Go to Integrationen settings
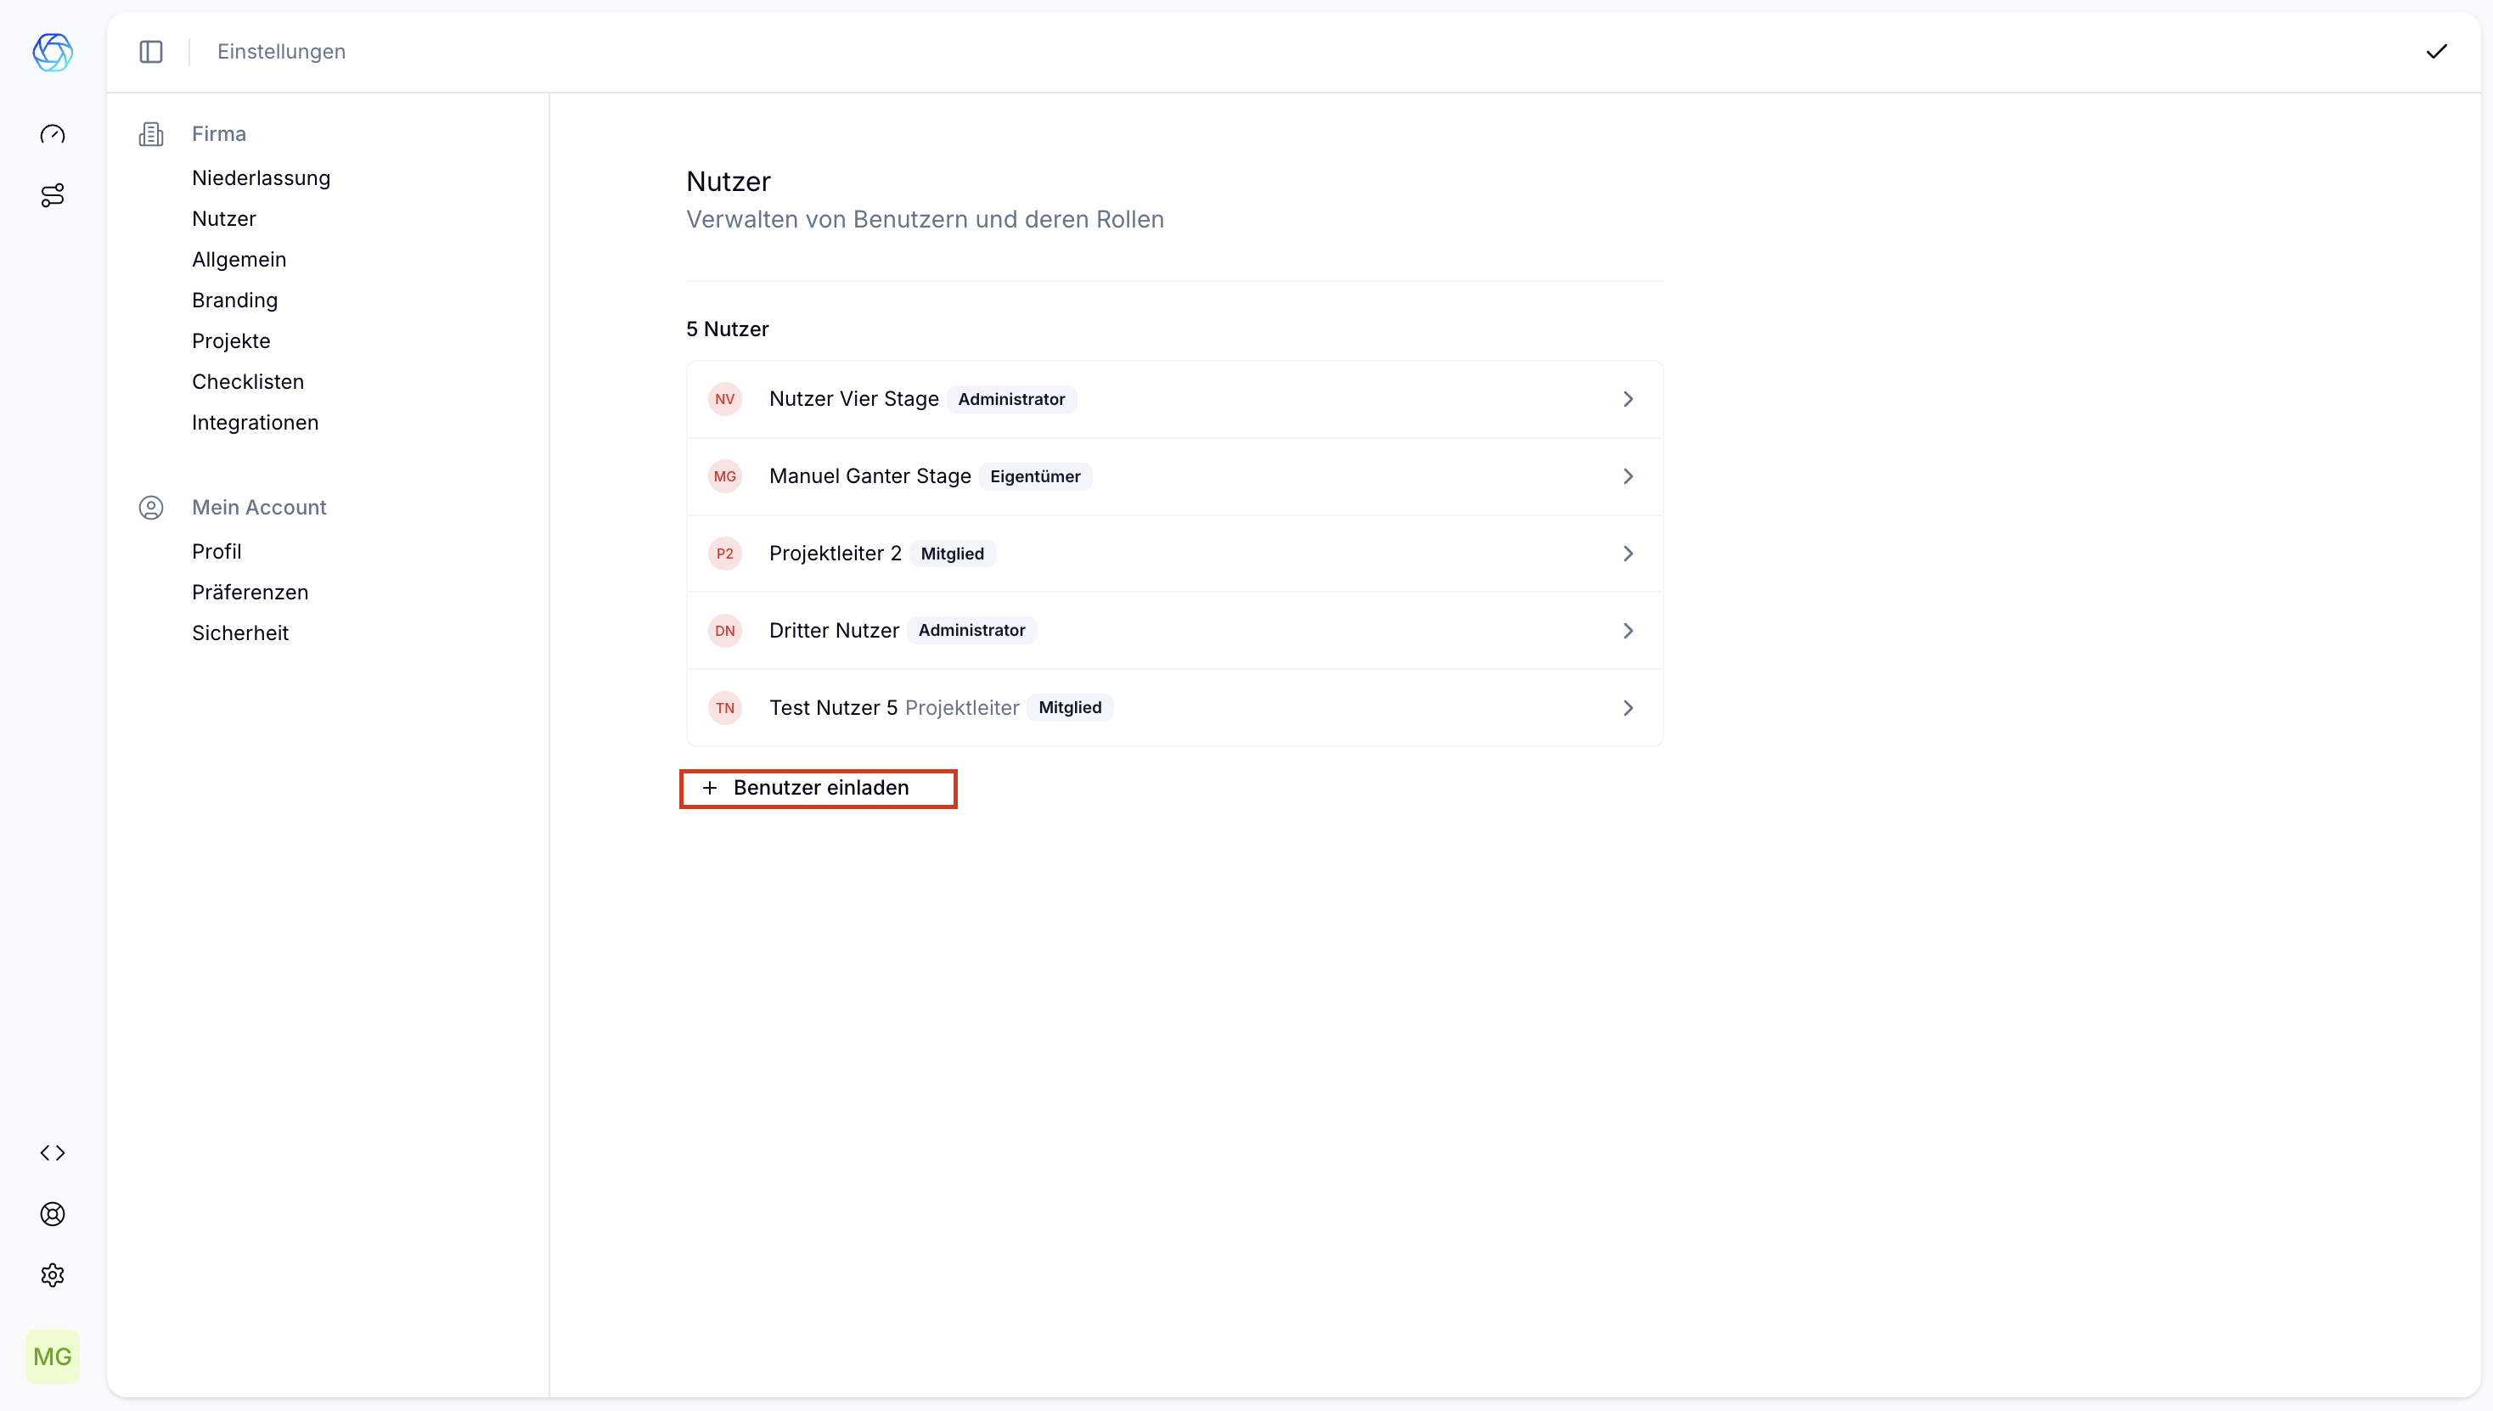 pyautogui.click(x=255, y=423)
